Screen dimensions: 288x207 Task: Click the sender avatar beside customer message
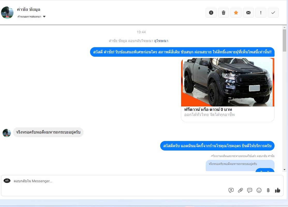click(7, 133)
